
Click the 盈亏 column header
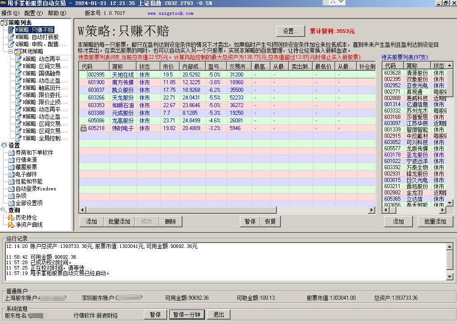pyautogui.click(x=217, y=66)
